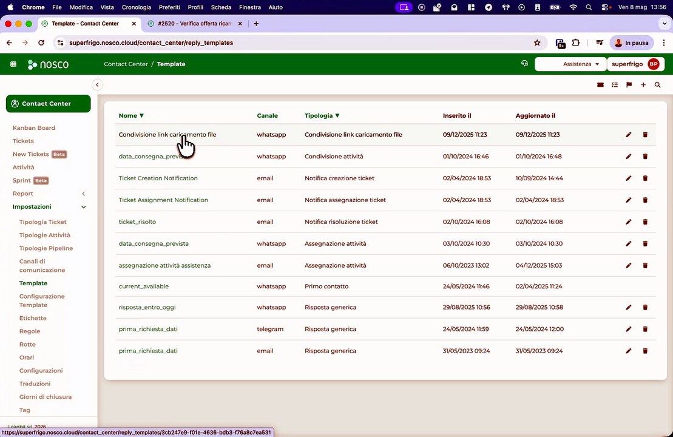The width and height of the screenshot is (673, 437).
Task: Open the Tag settings item
Action: (x=24, y=410)
